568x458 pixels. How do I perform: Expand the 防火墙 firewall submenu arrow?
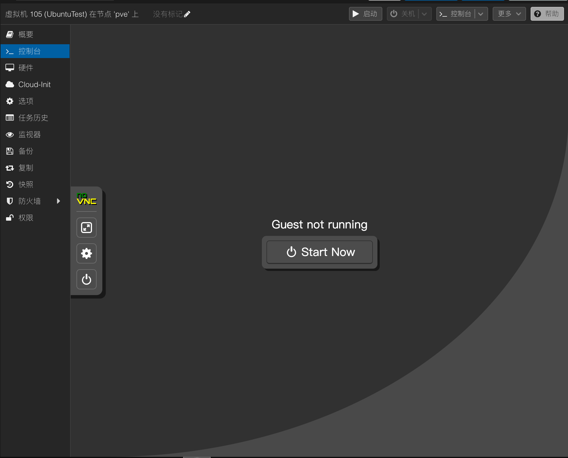(x=58, y=201)
